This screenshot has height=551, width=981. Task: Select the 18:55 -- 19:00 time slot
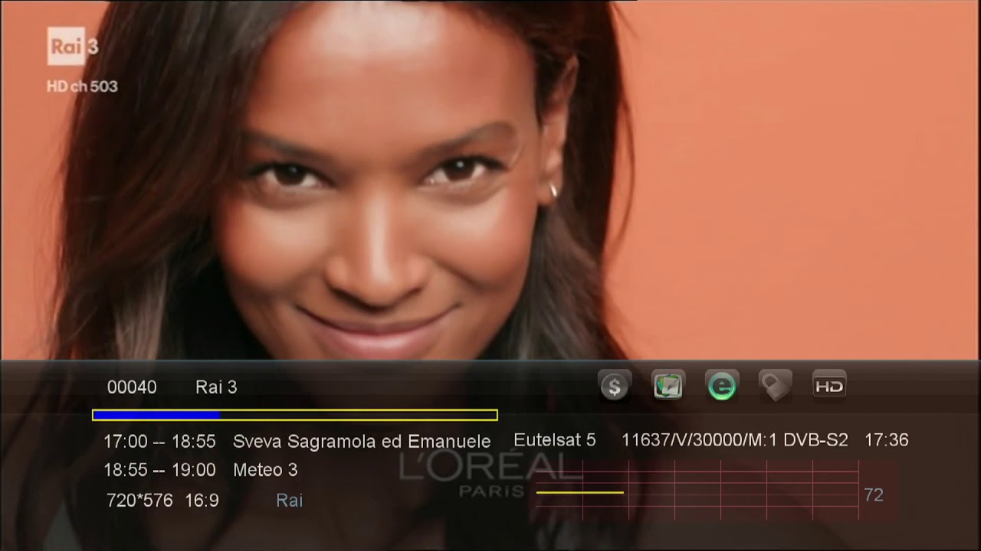pos(159,470)
